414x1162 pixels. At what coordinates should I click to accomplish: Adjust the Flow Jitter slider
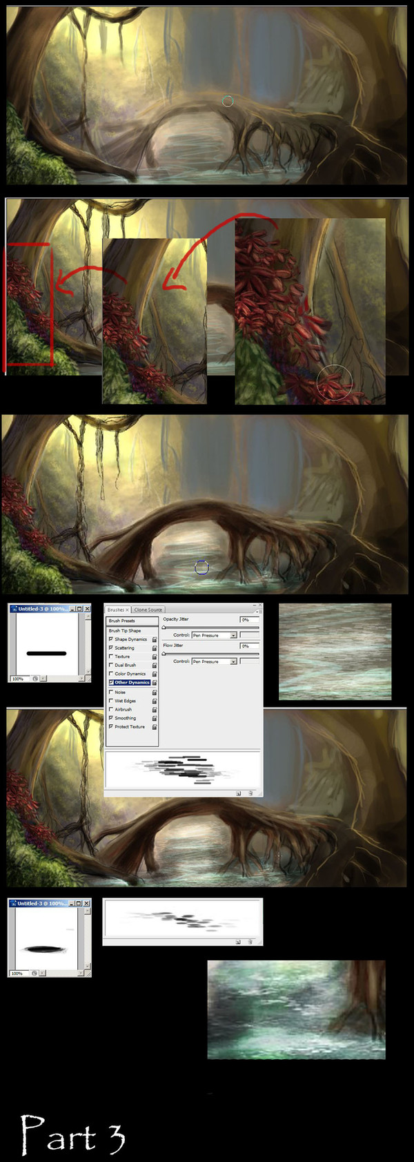click(x=210, y=653)
